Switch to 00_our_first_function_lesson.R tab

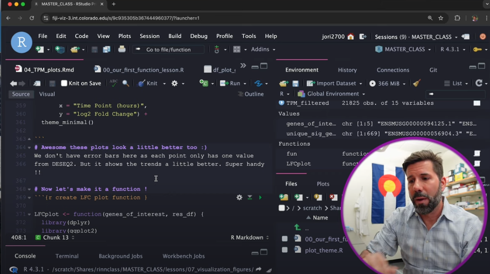[x=139, y=70]
